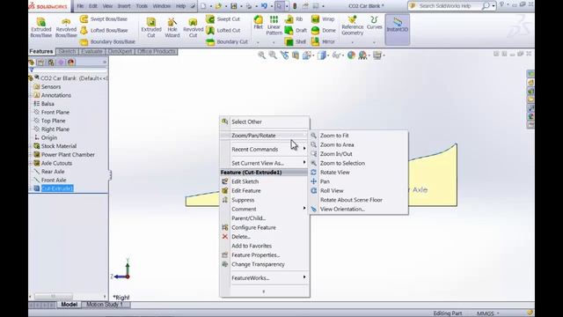Switch to the Sketch tab
Image resolution: width=563 pixels, height=317 pixels.
tap(67, 52)
